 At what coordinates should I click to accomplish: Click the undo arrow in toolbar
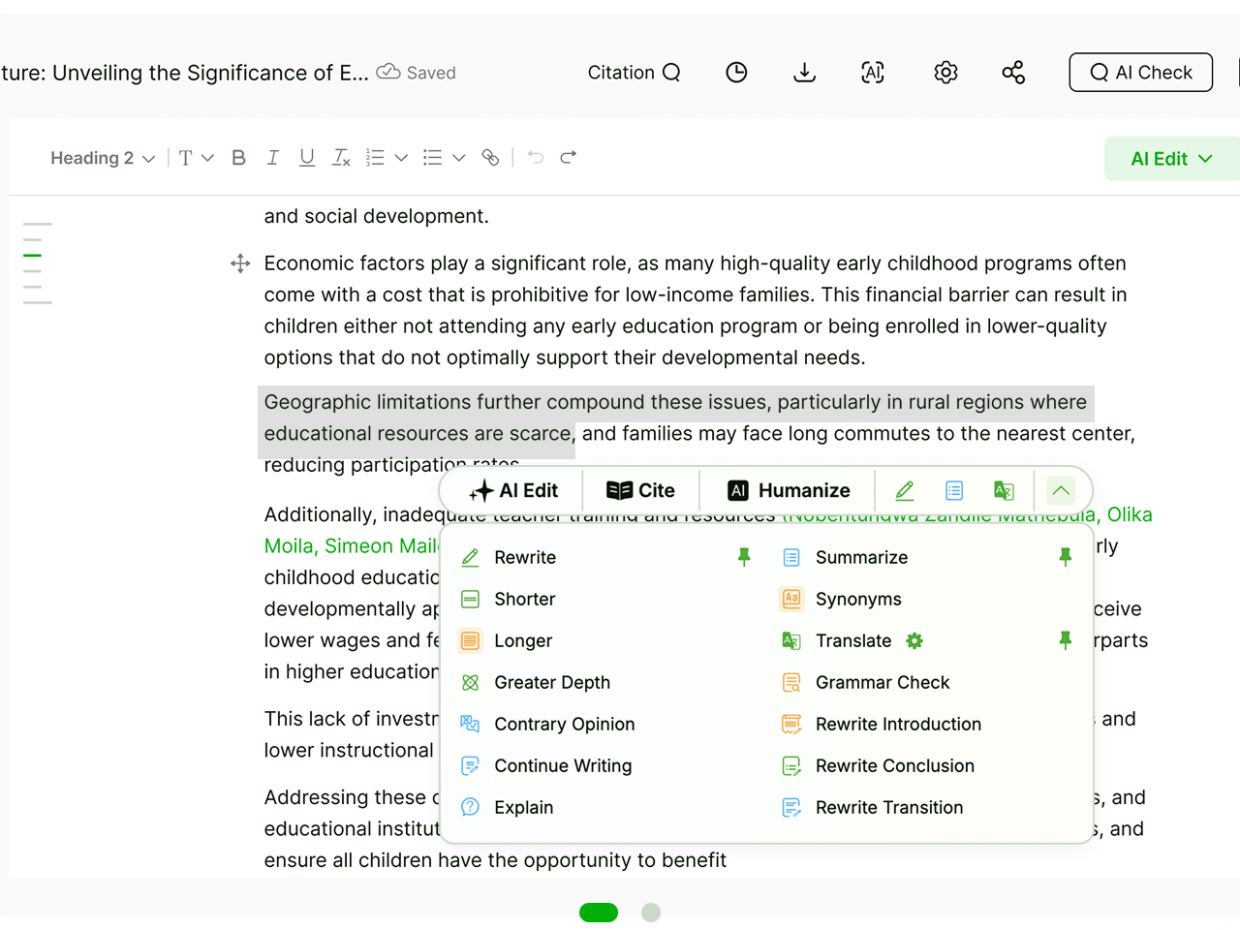point(536,158)
